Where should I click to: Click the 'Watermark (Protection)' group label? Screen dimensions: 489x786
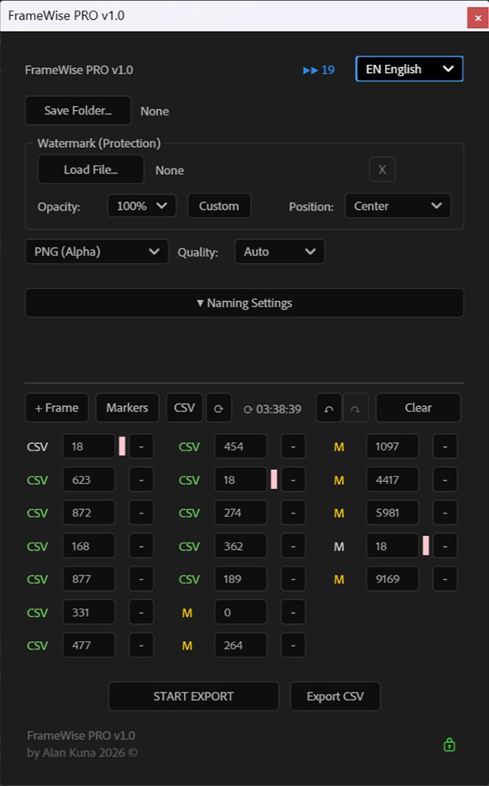99,143
